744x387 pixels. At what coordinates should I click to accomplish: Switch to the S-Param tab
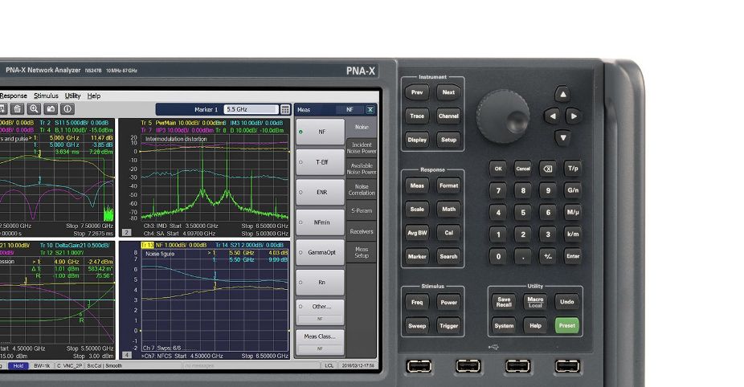pos(362,210)
